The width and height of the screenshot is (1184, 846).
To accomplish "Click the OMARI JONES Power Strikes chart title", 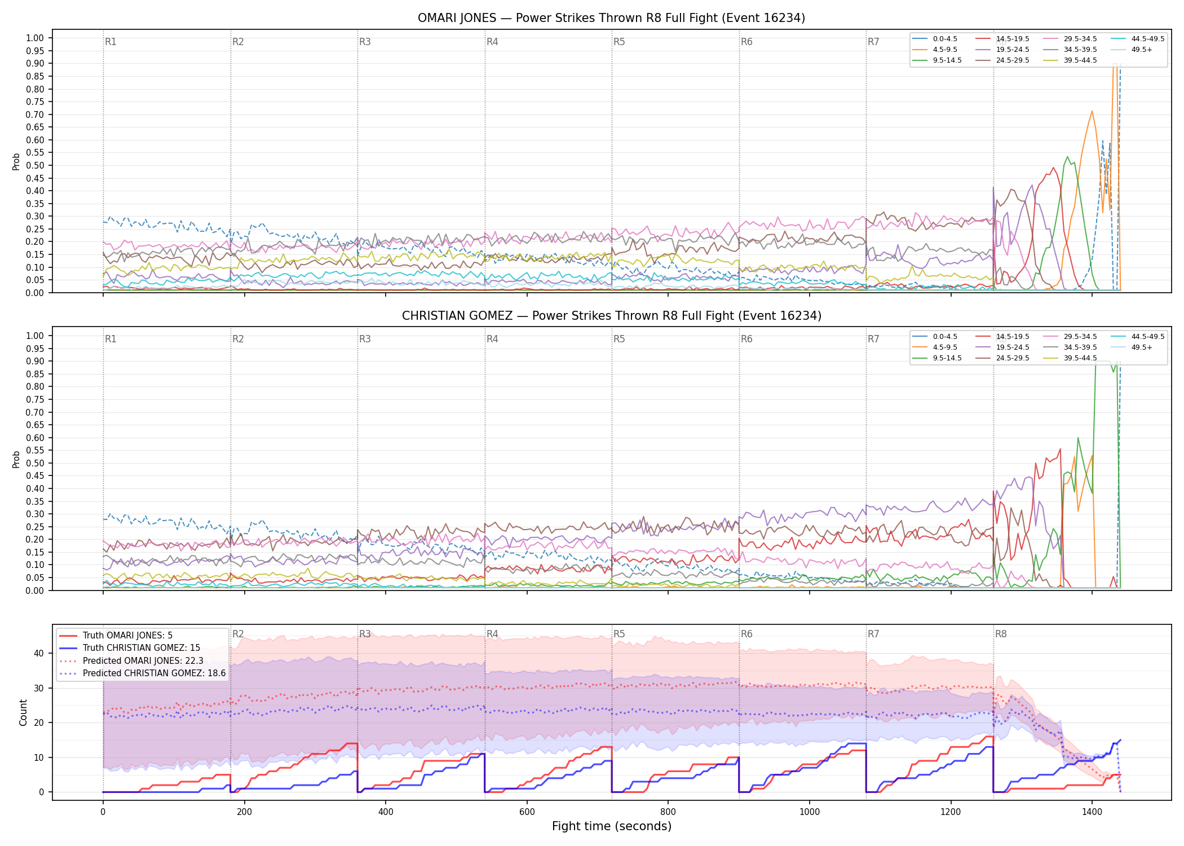I will pyautogui.click(x=611, y=18).
